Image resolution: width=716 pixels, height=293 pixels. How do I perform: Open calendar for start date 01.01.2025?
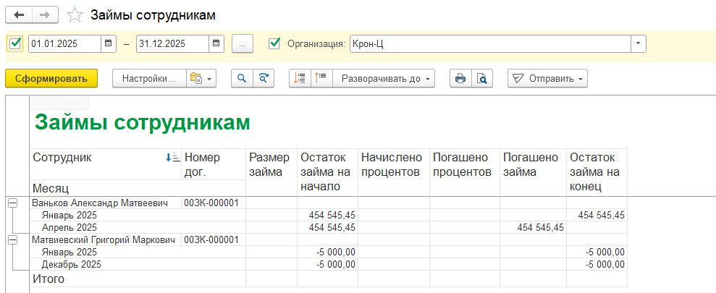(x=108, y=44)
